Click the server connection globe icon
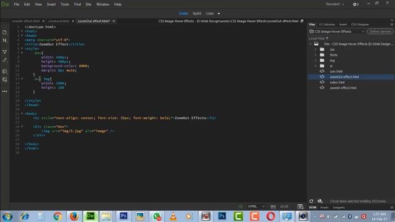 click(320, 201)
